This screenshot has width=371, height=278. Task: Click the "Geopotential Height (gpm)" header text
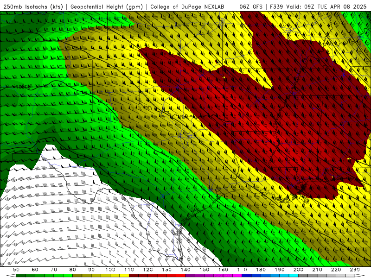click(x=107, y=7)
